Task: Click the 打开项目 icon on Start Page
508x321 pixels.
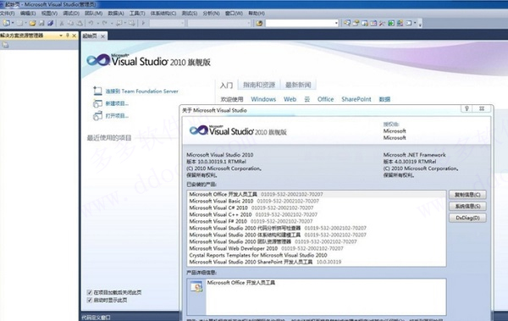Action: 97,116
